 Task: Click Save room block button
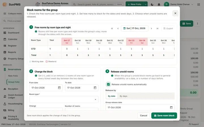click(164, 115)
